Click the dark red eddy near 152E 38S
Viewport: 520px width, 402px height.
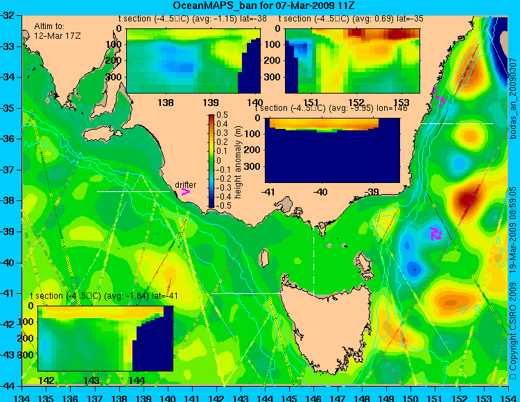pos(467,200)
